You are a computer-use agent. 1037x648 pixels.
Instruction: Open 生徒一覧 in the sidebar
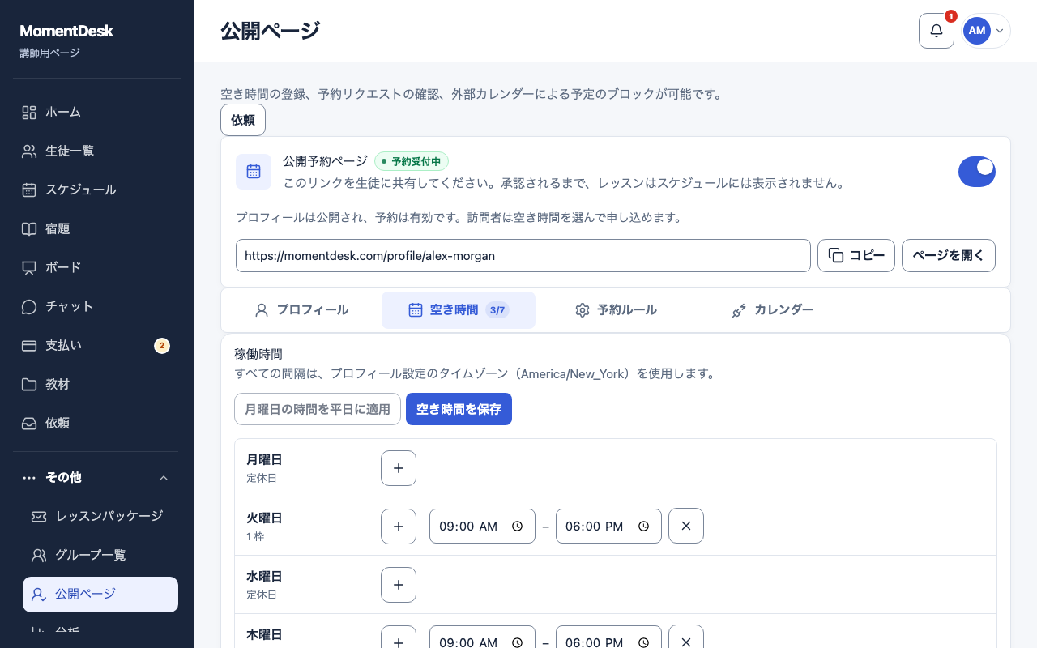pyautogui.click(x=97, y=151)
